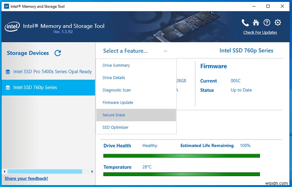The height and width of the screenshot is (187, 292).
Task: Open the Share your feedback link
Action: tap(26, 178)
